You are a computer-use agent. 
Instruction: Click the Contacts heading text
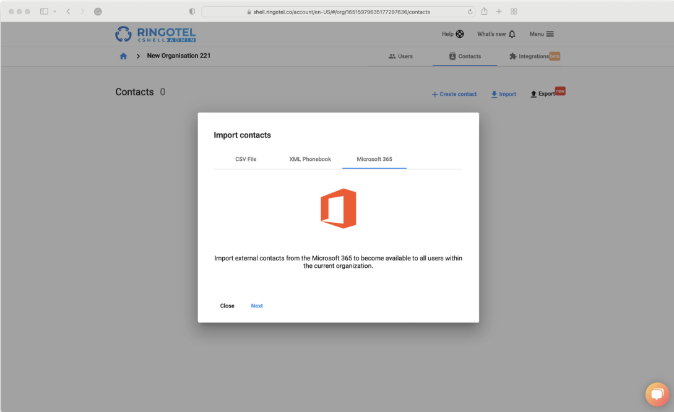pos(134,92)
